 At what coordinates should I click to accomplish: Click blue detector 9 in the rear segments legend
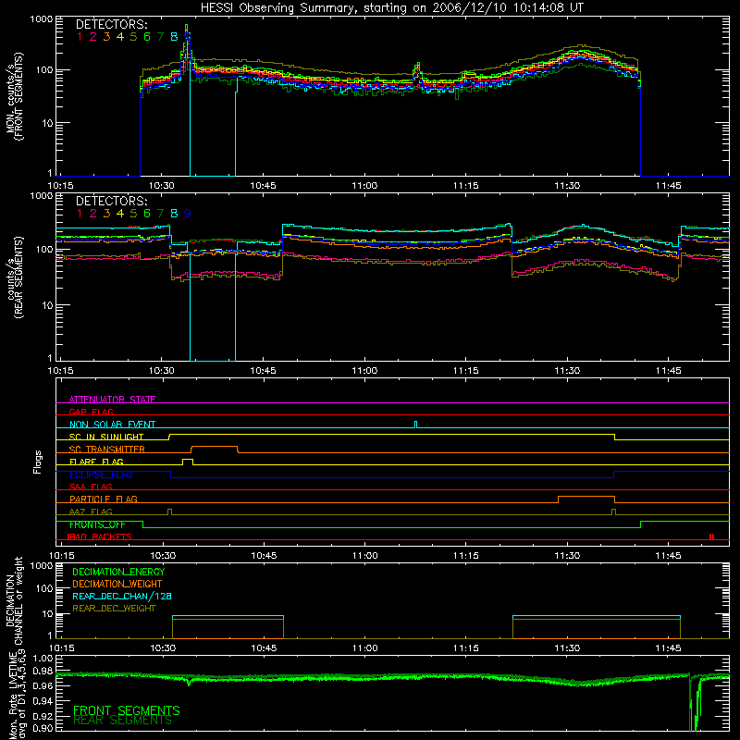188,214
